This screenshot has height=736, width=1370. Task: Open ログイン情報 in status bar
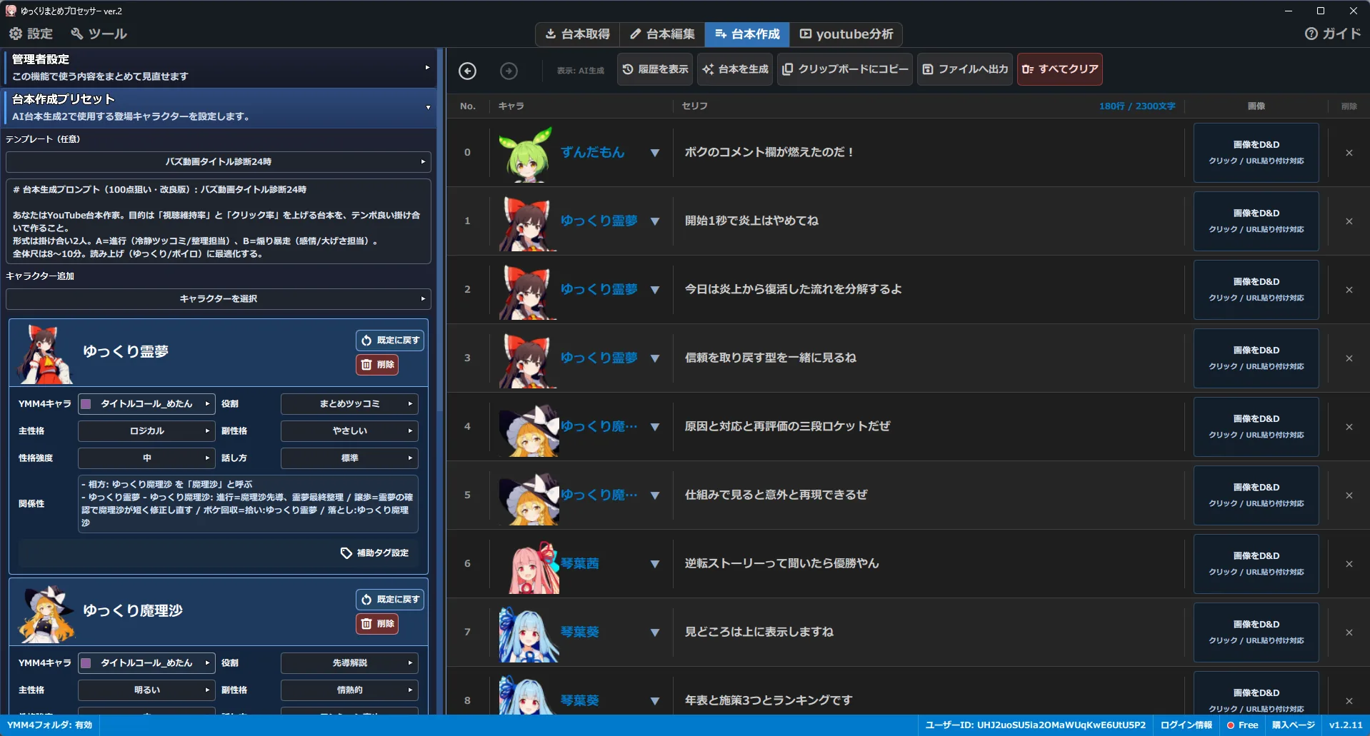coord(1186,725)
